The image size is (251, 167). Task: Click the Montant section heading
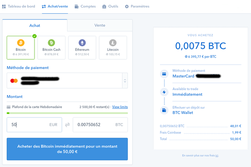[15, 97]
